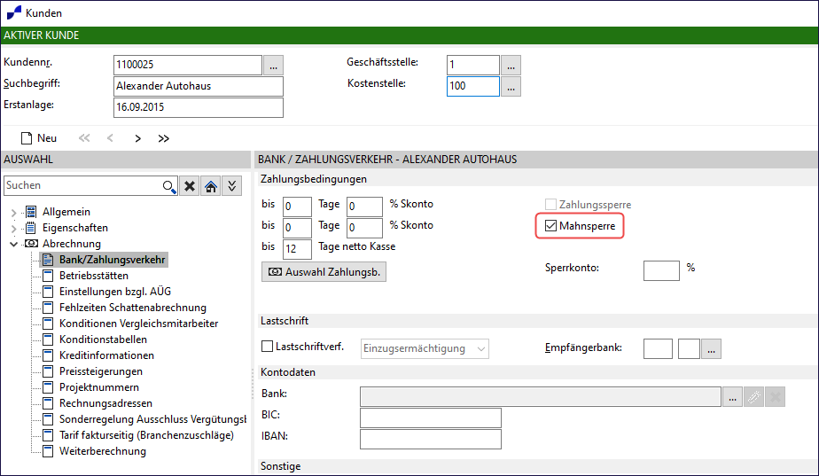
Task: Open Empfängerbank lookup ellipsis button
Action: [711, 349]
